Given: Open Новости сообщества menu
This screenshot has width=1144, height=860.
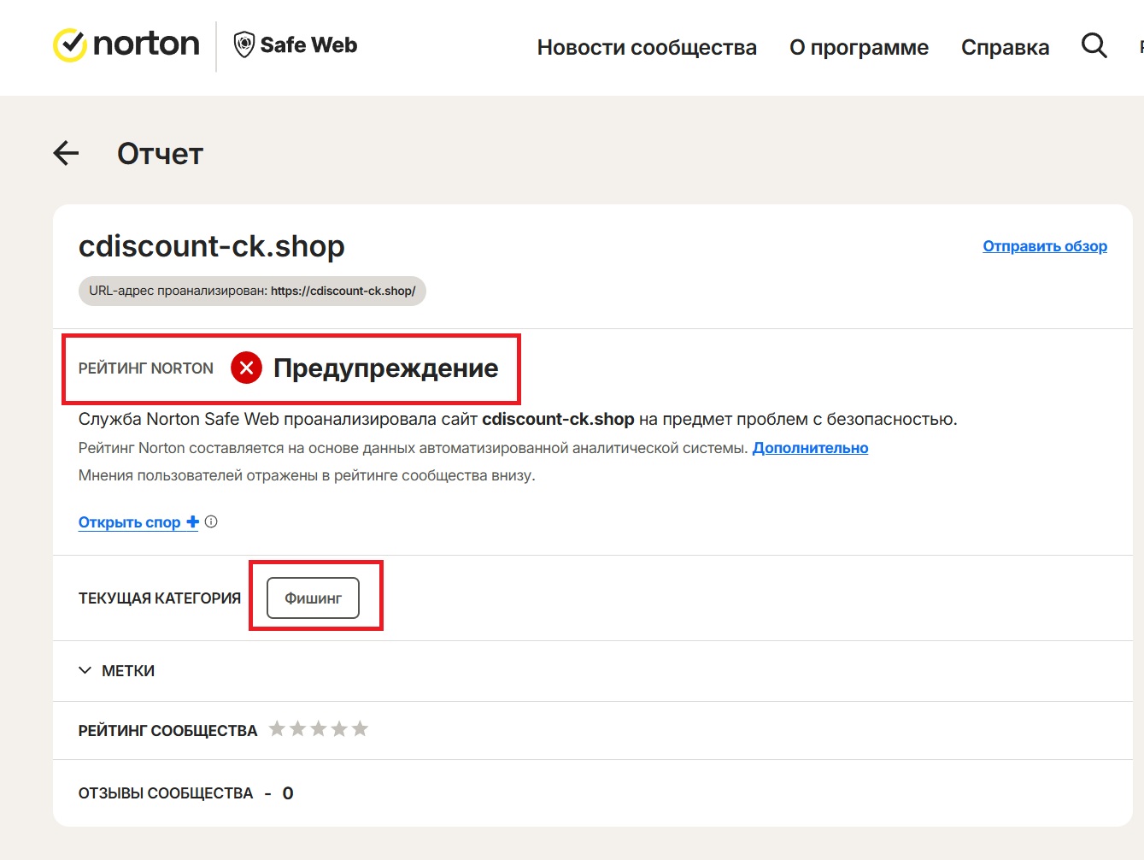Looking at the screenshot, I should (647, 47).
